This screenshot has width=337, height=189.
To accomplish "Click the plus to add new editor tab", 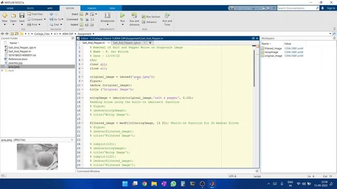I will [150, 43].
